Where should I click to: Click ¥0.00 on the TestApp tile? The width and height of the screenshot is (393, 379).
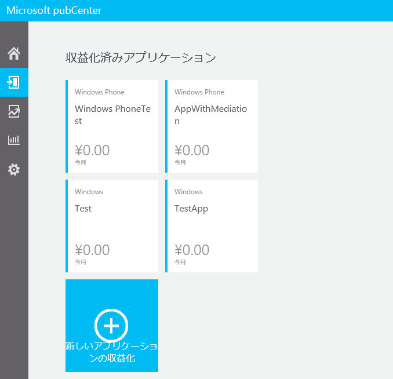pos(192,250)
